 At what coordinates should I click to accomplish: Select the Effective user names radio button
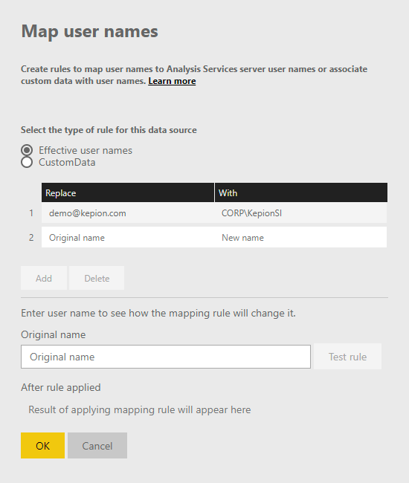[27, 150]
